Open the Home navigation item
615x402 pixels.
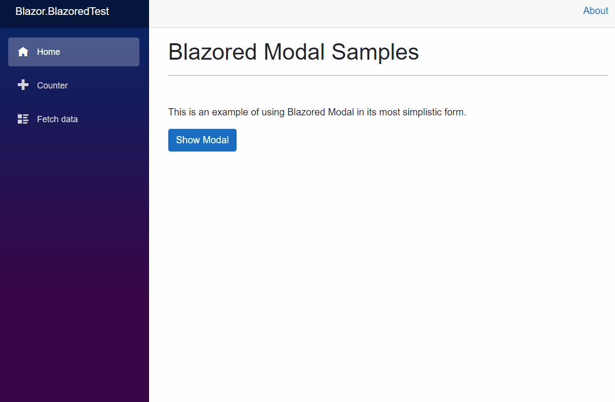(74, 52)
